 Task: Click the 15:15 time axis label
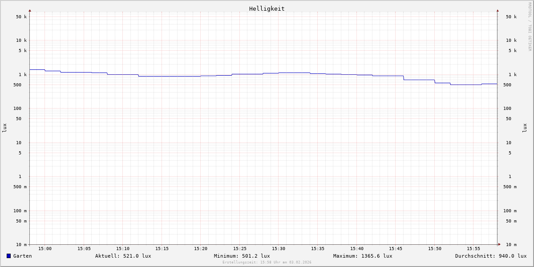pos(162,249)
